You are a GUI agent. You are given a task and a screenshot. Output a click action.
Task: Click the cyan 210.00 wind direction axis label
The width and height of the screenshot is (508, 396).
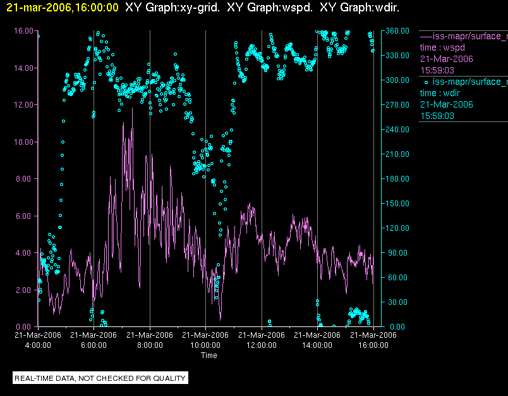pyautogui.click(x=397, y=154)
